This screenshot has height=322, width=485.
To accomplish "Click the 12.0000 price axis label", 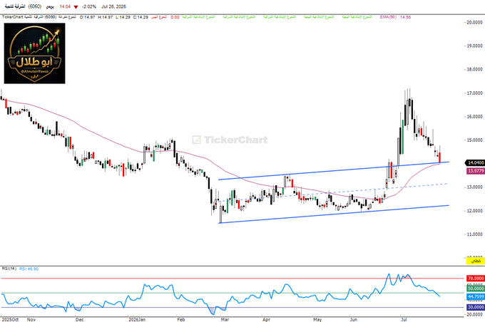I will (x=474, y=211).
